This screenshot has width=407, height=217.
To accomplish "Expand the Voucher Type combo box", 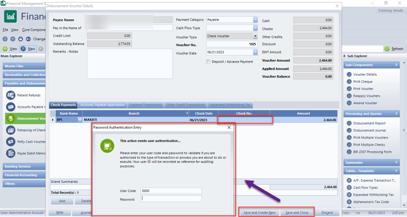I will [255, 37].
